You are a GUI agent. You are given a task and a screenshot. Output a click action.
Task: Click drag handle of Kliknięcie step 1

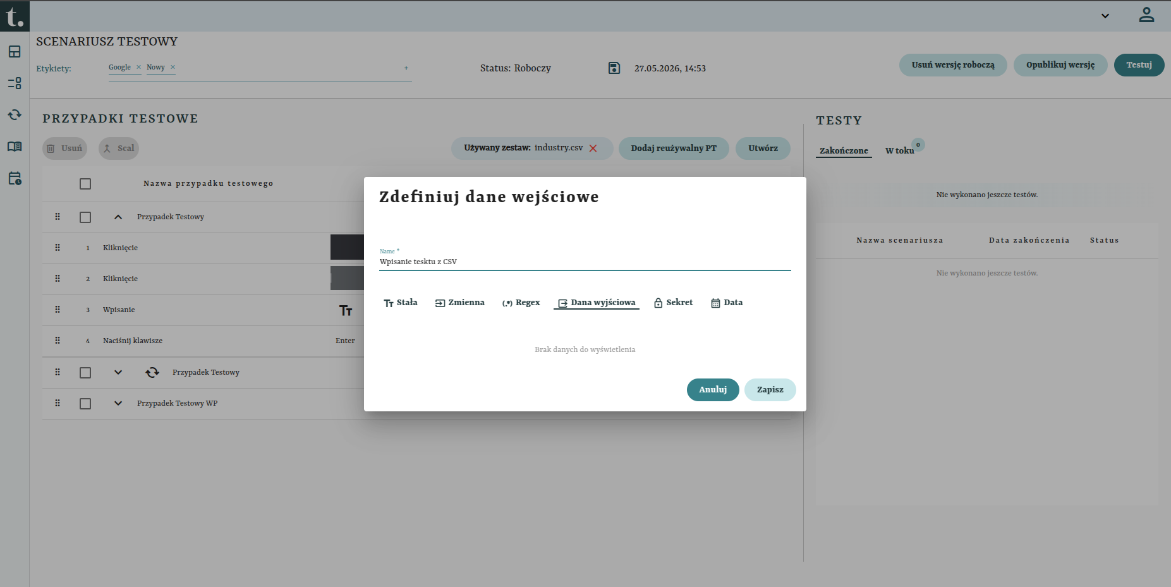coord(58,248)
